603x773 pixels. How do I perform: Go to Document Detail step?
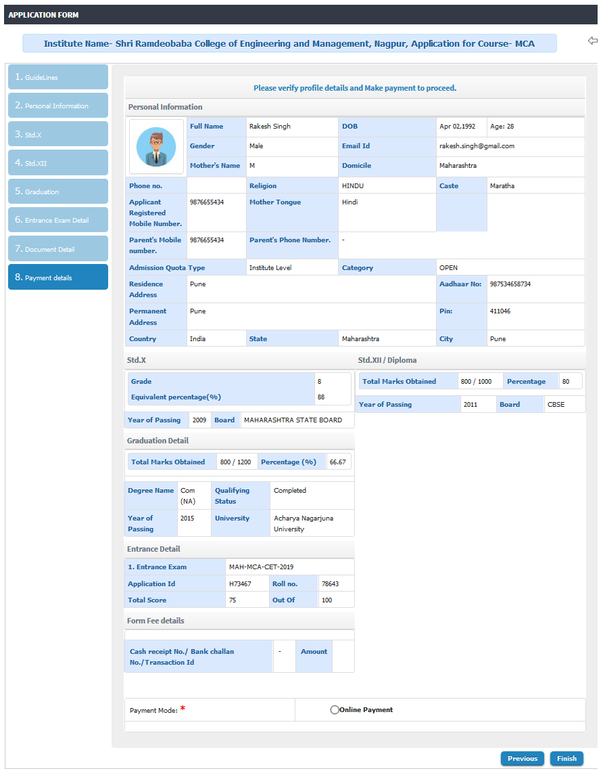point(58,248)
